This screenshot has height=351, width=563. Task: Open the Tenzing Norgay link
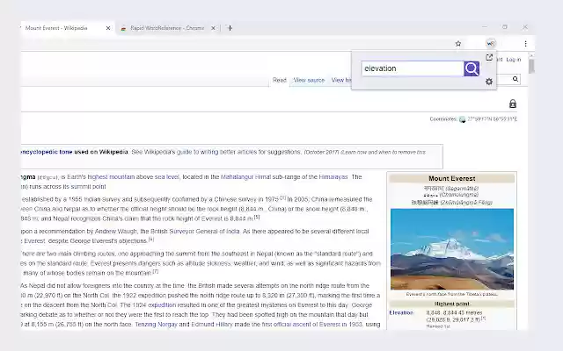coord(156,325)
